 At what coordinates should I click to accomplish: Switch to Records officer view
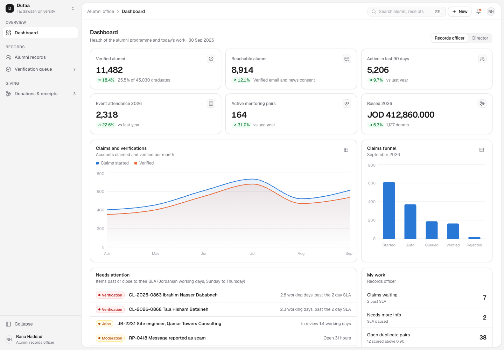coord(449,38)
